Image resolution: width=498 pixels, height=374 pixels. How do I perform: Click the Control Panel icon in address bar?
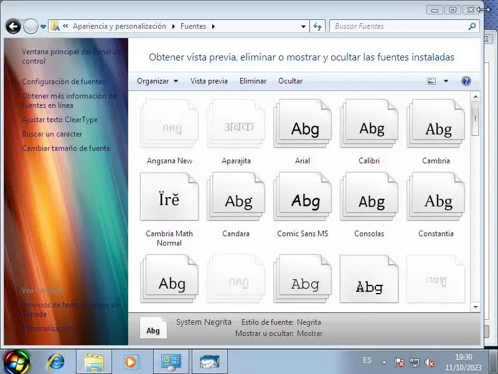pos(55,26)
